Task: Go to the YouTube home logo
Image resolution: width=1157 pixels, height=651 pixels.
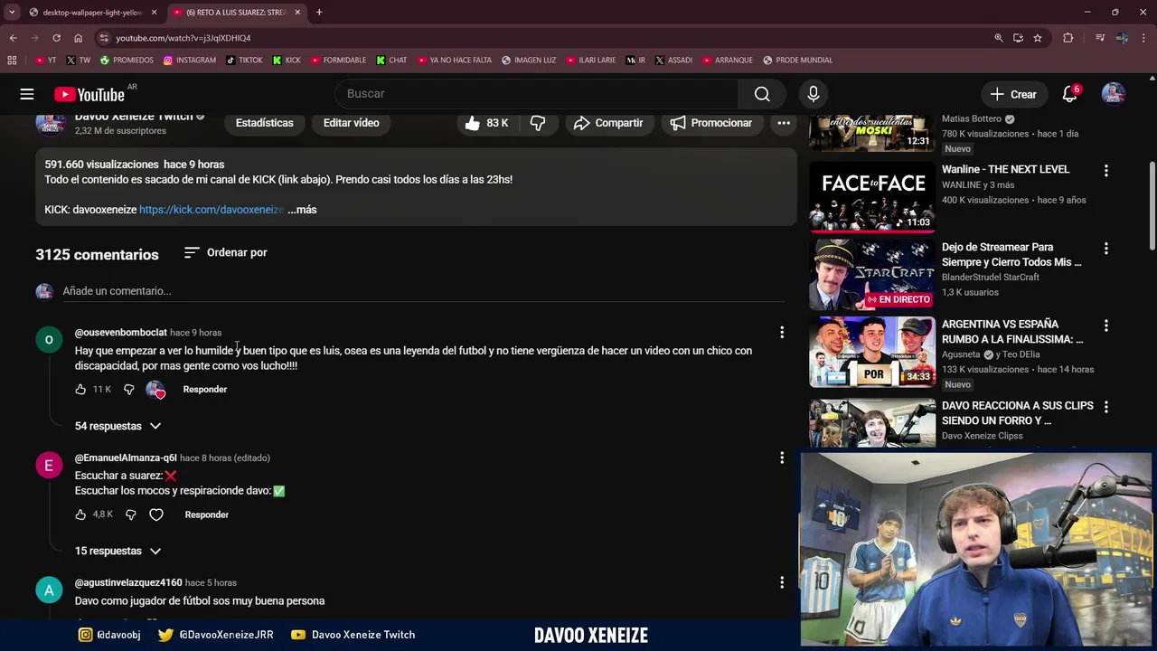Action: click(89, 94)
